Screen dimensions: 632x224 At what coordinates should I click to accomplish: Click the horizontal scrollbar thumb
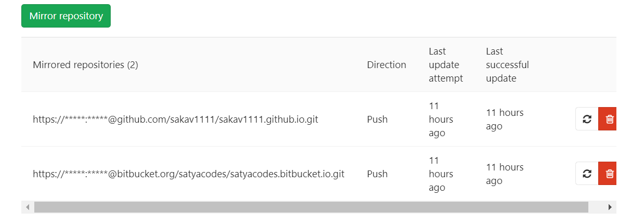tap(311, 207)
